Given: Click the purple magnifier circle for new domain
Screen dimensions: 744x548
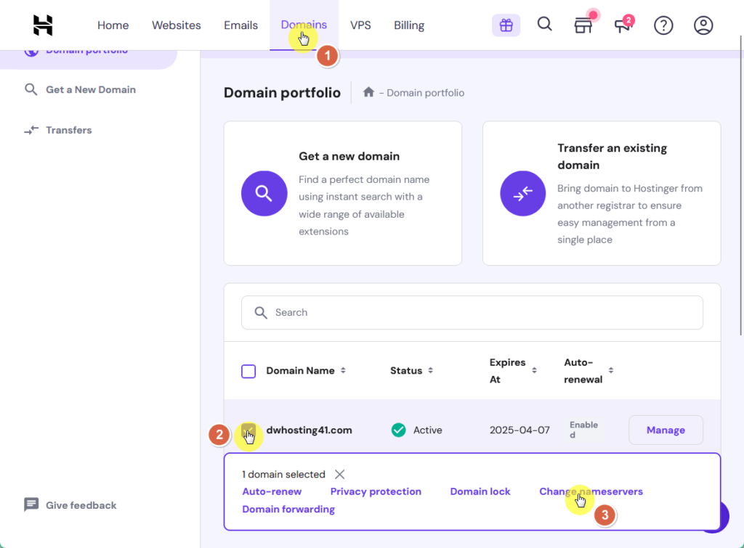Looking at the screenshot, I should [264, 193].
